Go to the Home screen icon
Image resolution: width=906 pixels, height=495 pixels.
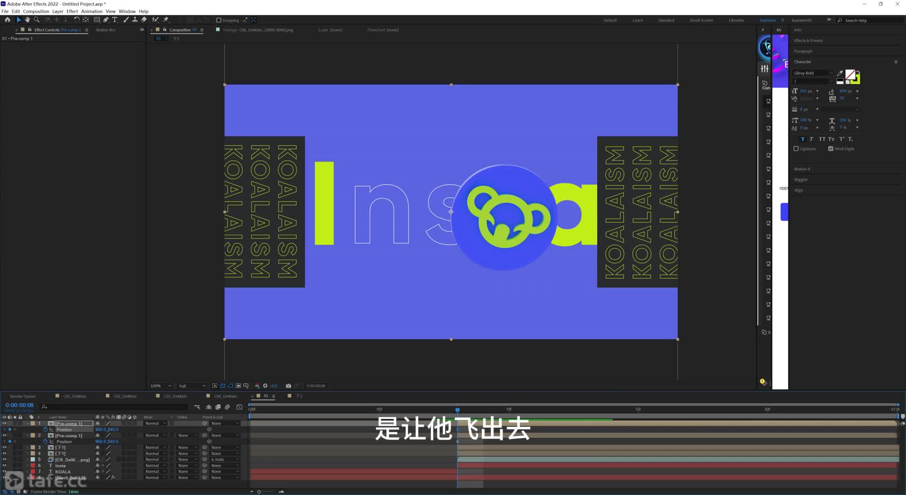pyautogui.click(x=7, y=20)
